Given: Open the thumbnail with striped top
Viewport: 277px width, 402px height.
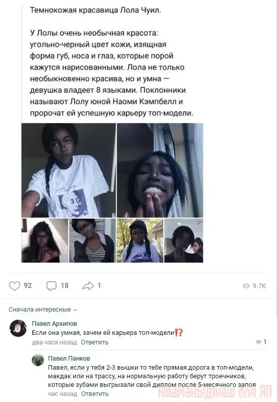Looking at the screenshot, I should 92,240.
